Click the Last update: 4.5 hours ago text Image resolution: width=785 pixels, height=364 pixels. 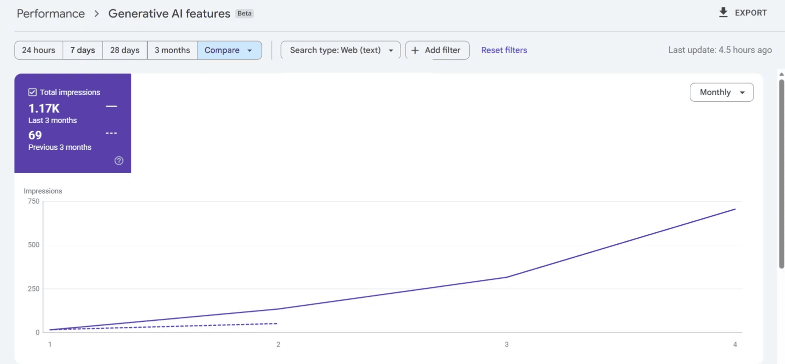tap(720, 50)
